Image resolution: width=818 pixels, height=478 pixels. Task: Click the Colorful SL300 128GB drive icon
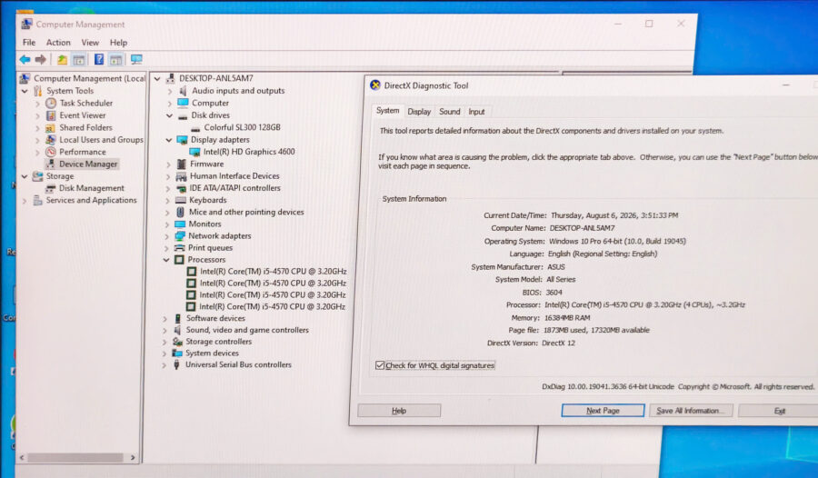(x=195, y=128)
